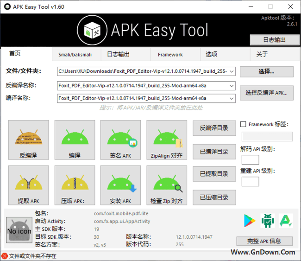Click the 提取 APK icon button
The height and width of the screenshot is (261, 301).
[28, 185]
